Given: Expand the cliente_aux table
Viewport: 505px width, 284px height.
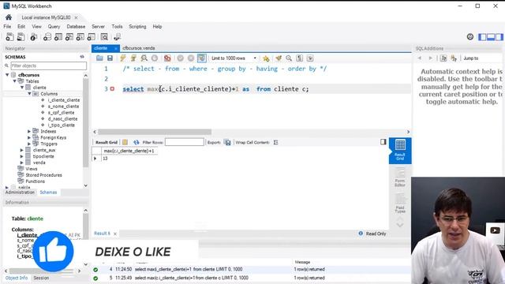Looking at the screenshot, I should [22, 150].
